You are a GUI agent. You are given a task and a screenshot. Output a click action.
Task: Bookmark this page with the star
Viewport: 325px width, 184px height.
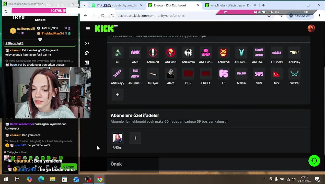pyautogui.click(x=269, y=16)
